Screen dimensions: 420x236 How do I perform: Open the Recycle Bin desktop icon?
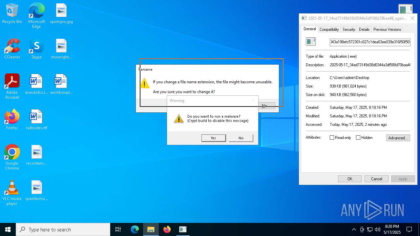point(12,14)
